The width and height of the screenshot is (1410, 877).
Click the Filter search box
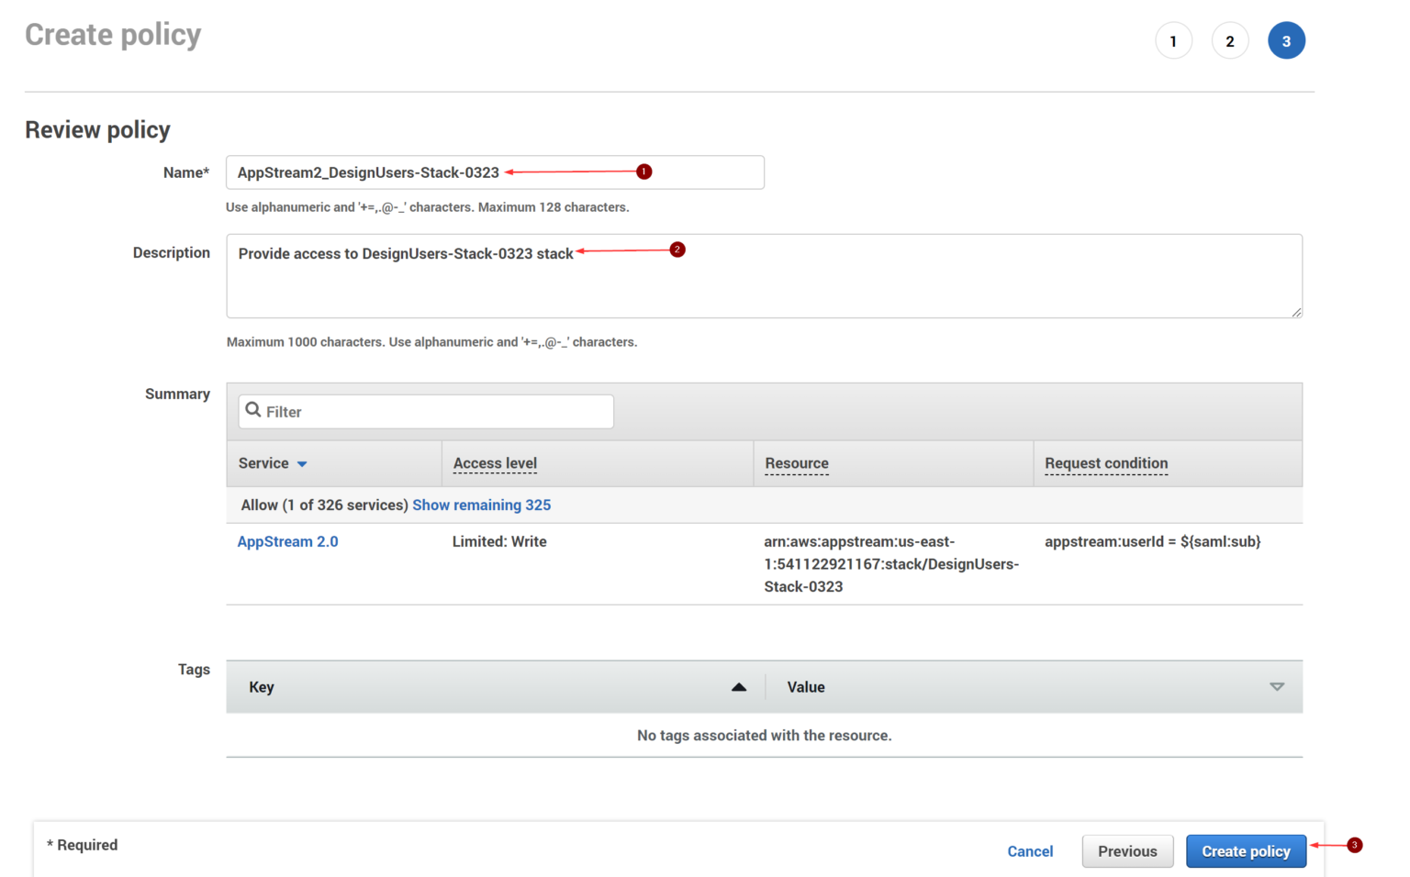[425, 411]
